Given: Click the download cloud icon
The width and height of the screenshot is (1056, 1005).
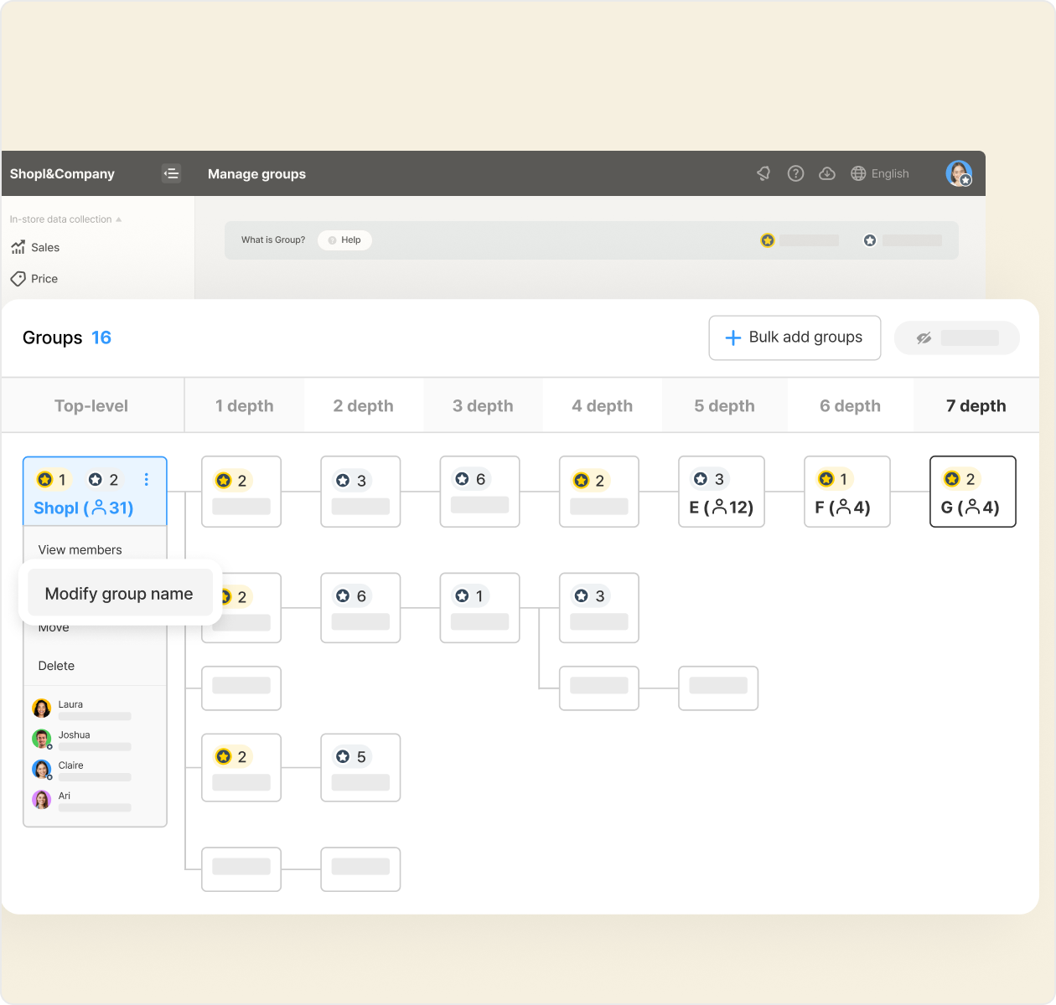Looking at the screenshot, I should coord(827,173).
